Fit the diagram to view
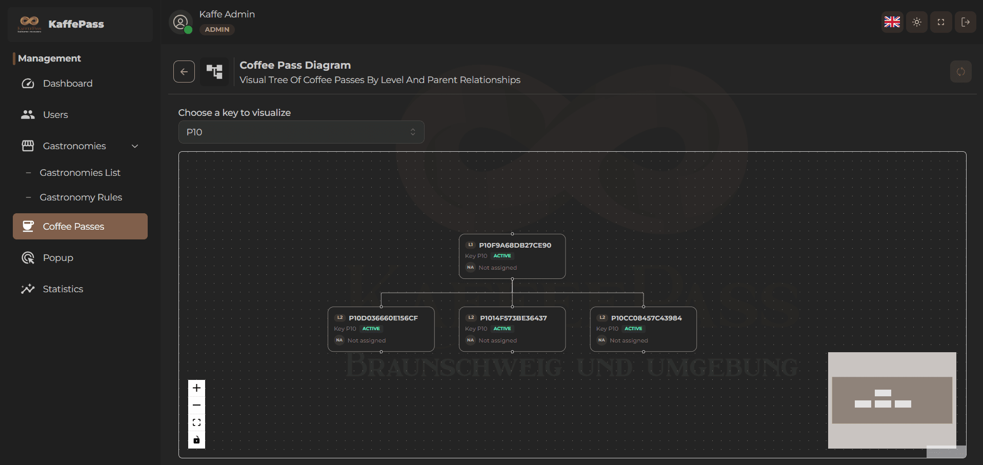This screenshot has width=983, height=465. pos(196,423)
